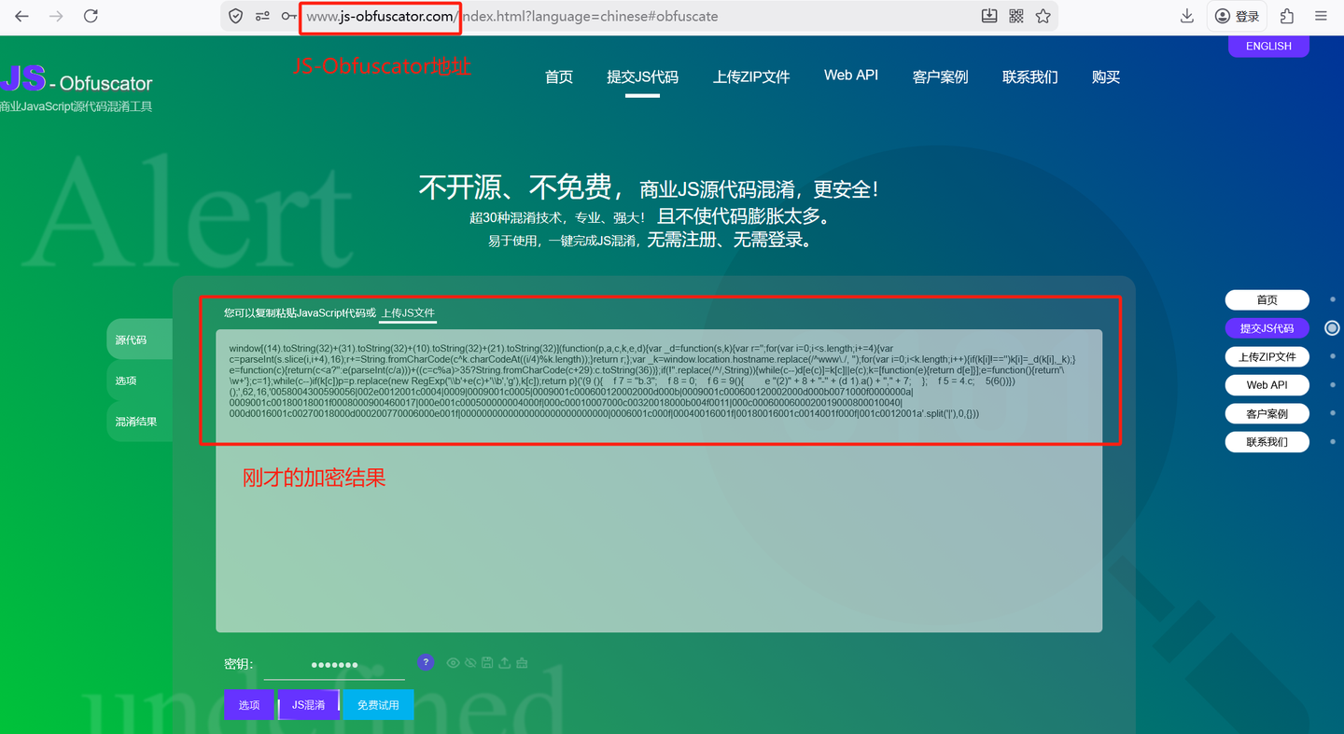Bookmark this page with the star icon
Screen dimensions: 1344x734
pos(1043,16)
